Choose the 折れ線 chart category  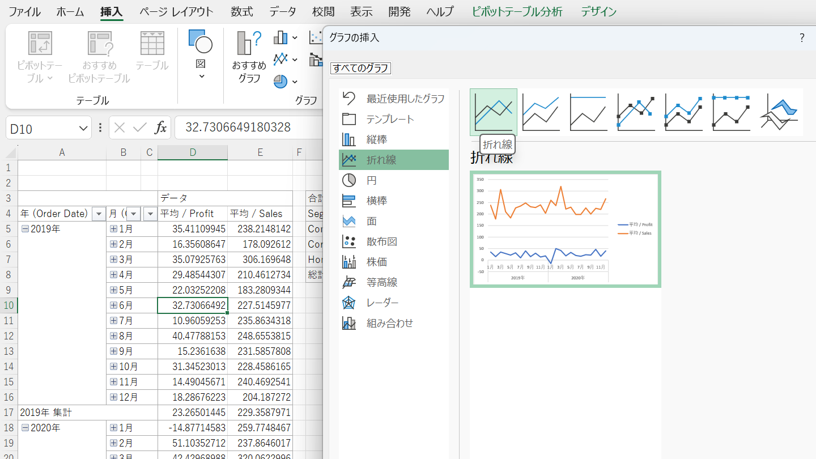[x=394, y=160]
